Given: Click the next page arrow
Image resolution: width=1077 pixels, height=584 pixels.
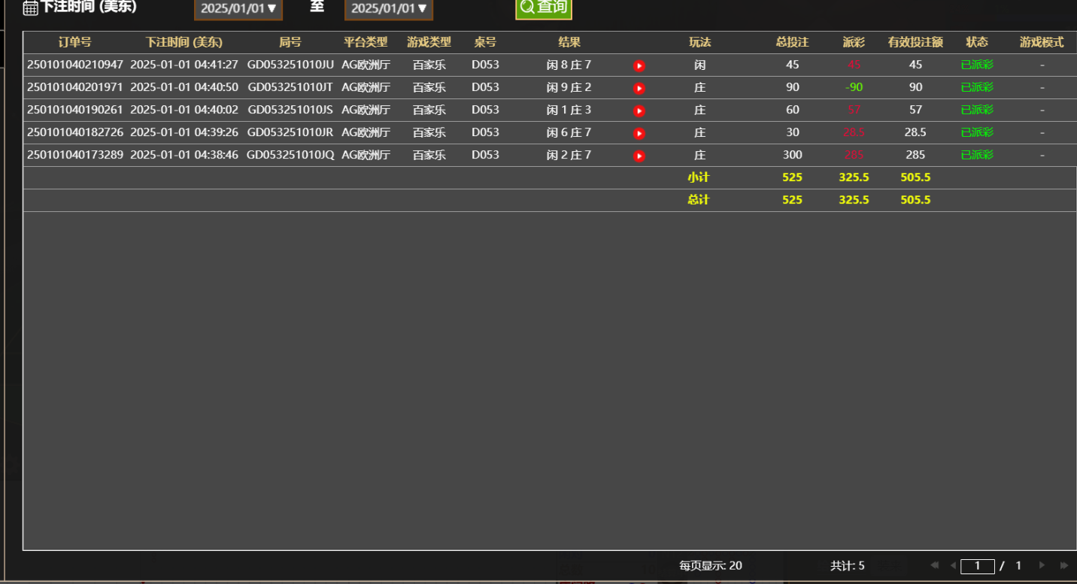Looking at the screenshot, I should tap(1041, 565).
